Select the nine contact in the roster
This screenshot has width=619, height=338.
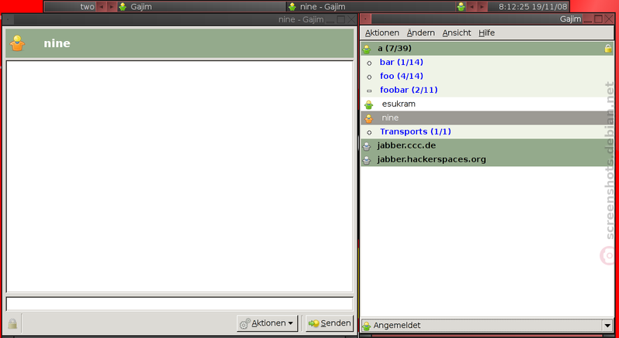click(x=487, y=118)
